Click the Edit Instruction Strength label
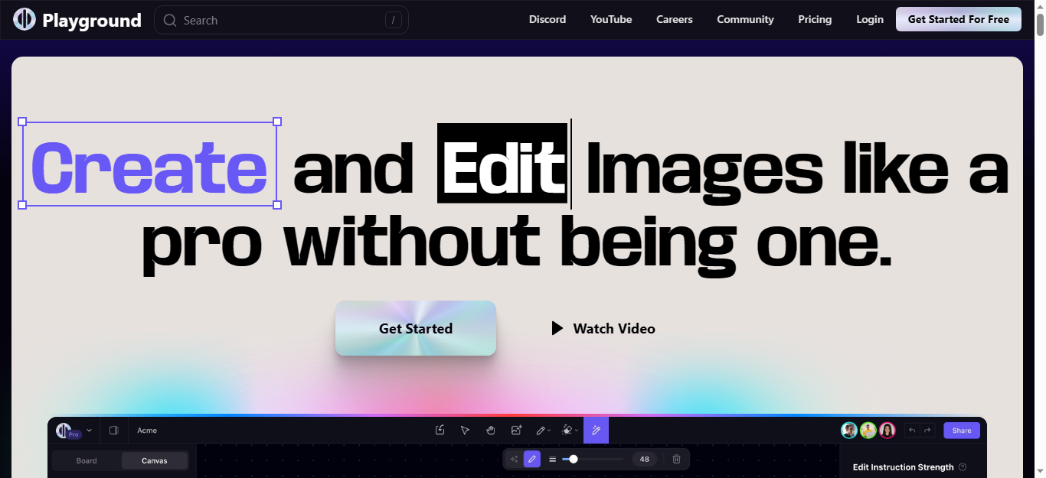The image size is (1046, 478). point(904,467)
